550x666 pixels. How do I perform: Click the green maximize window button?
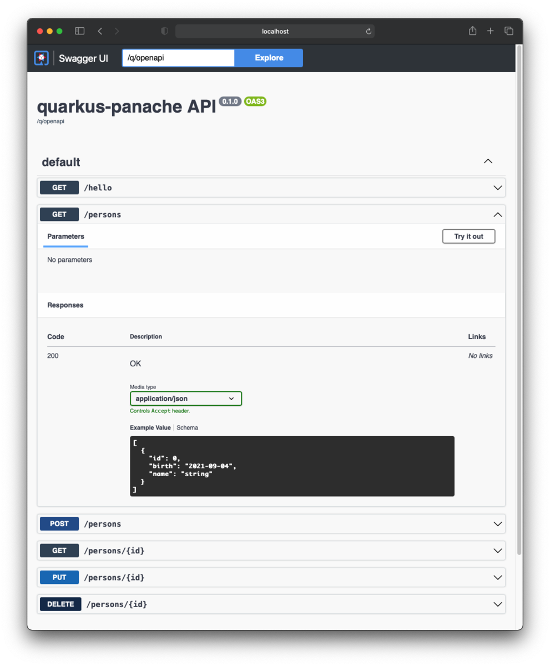pyautogui.click(x=59, y=31)
